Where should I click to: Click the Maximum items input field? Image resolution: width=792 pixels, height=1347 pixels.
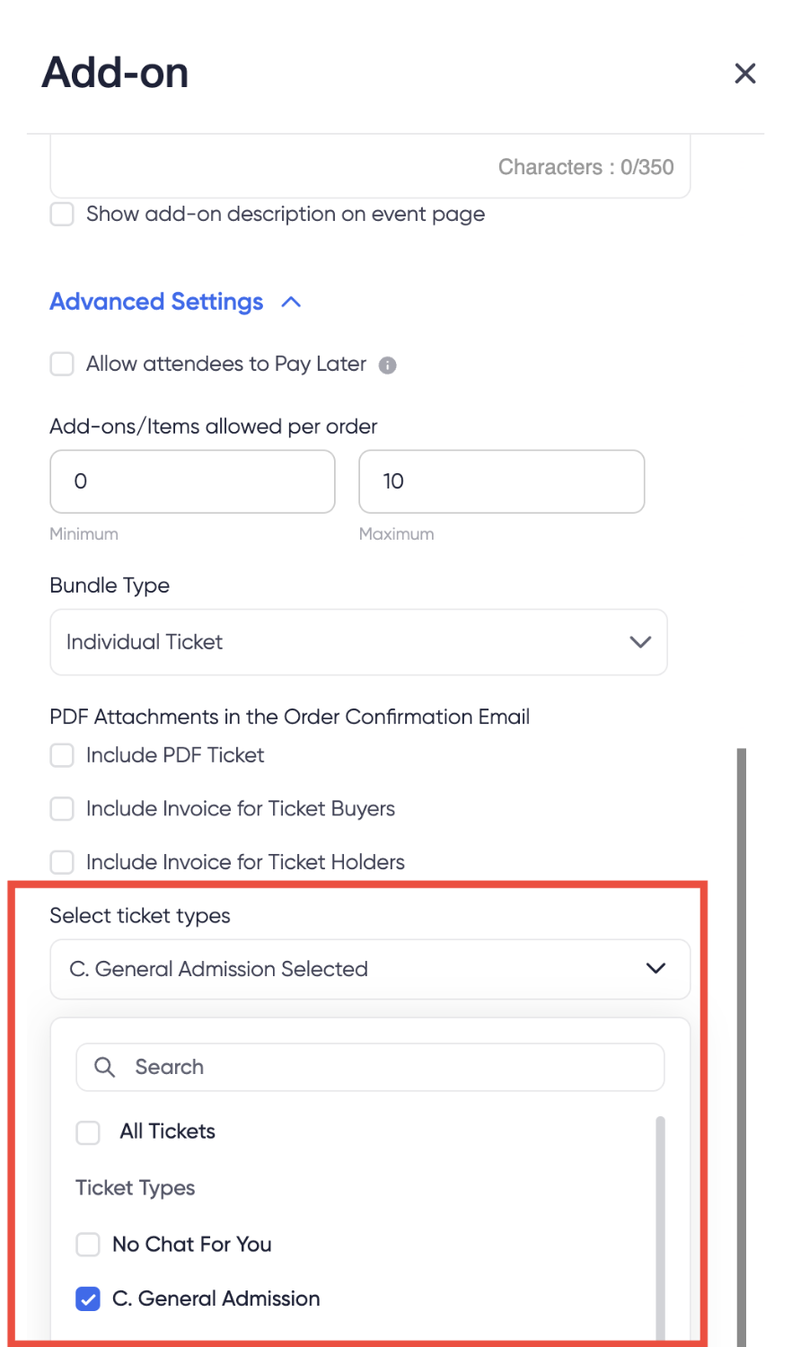[502, 481]
